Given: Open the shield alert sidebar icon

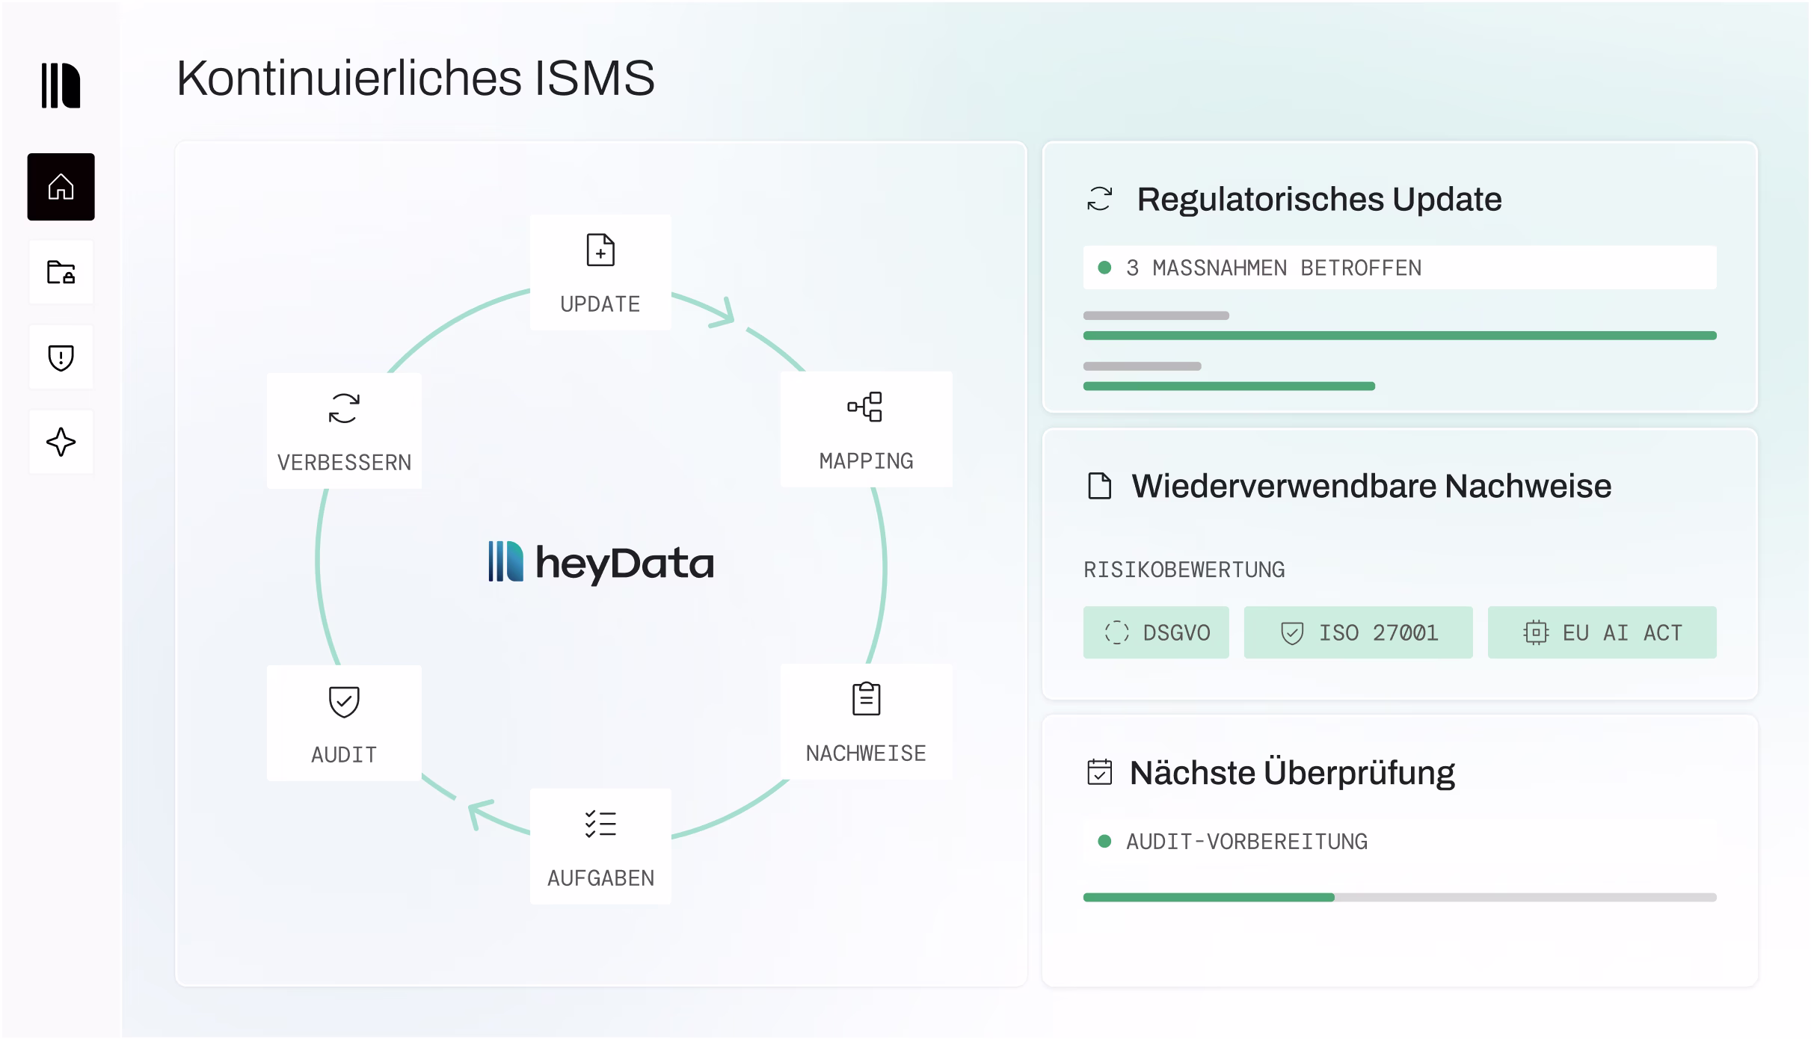Looking at the screenshot, I should [x=61, y=357].
